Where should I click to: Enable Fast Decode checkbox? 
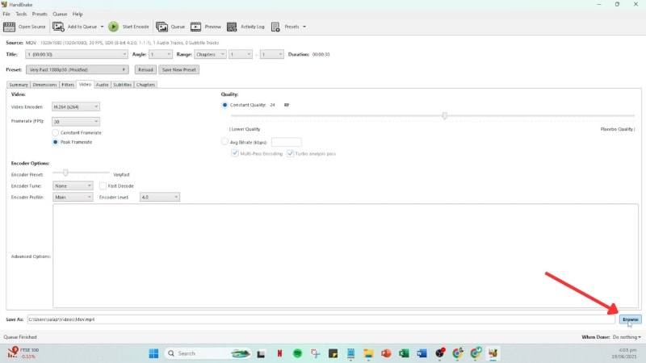[103, 186]
